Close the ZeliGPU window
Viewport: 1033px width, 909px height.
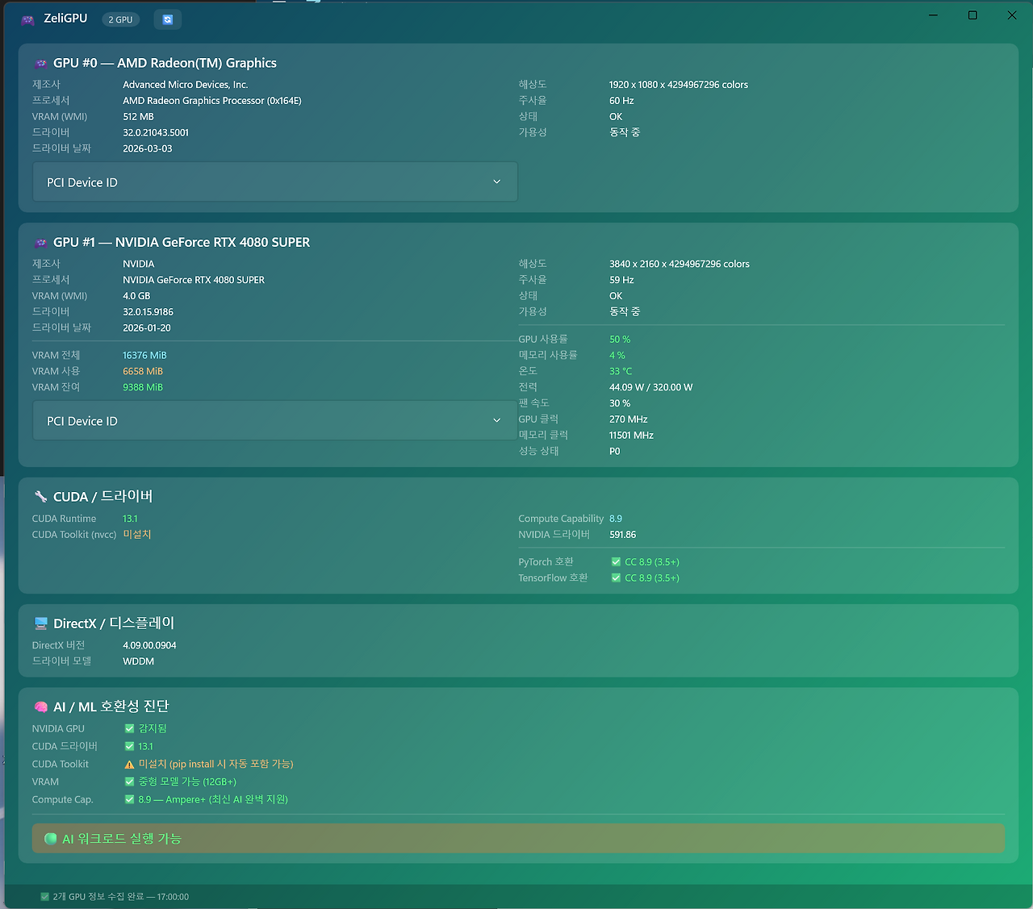pos(1012,15)
